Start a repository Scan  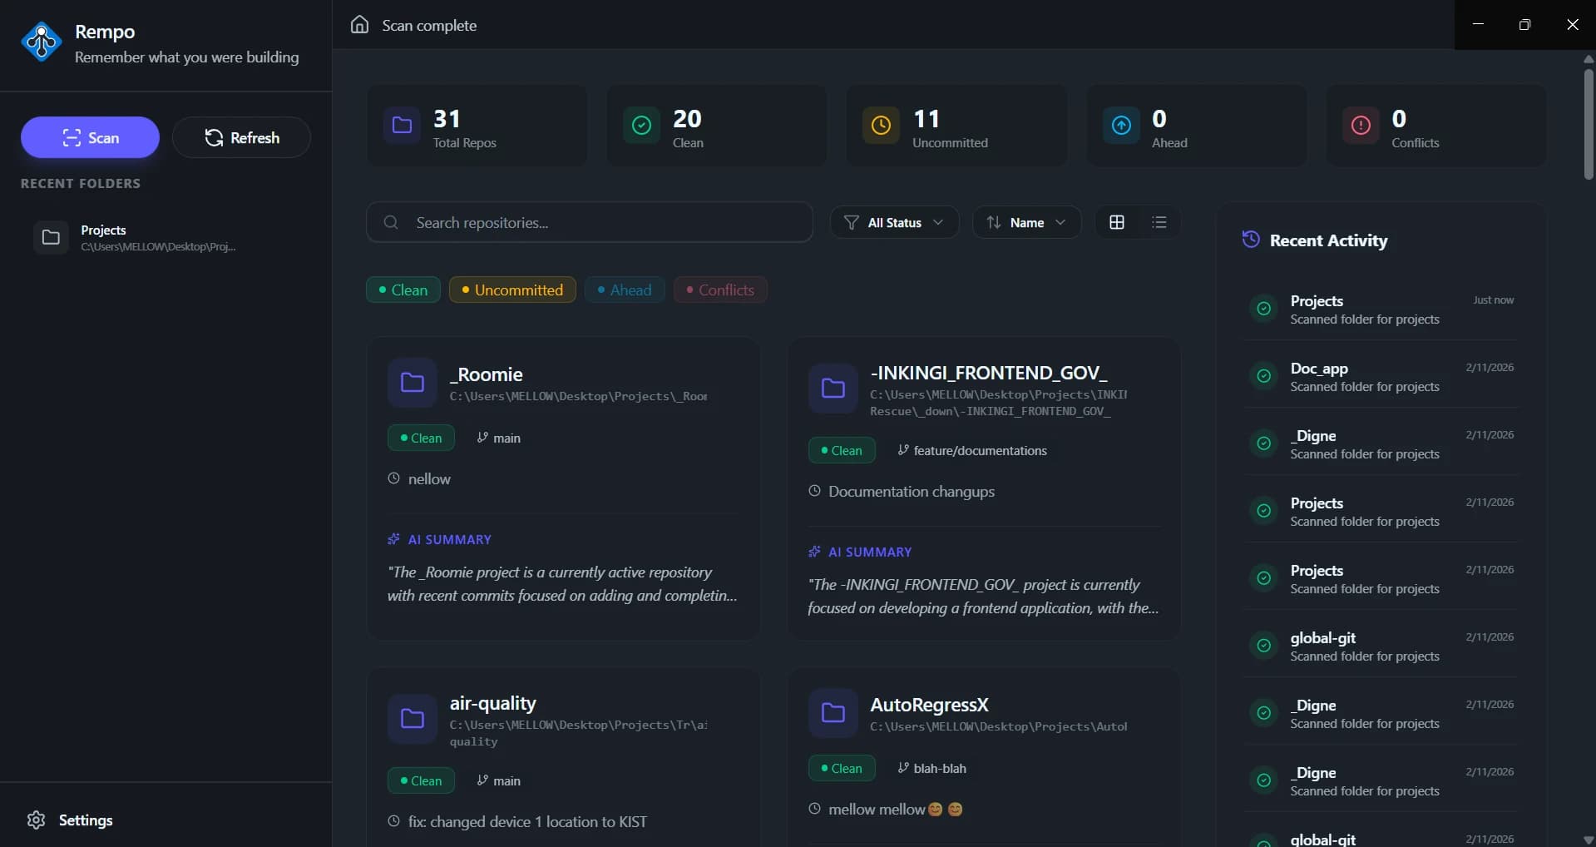coord(89,137)
